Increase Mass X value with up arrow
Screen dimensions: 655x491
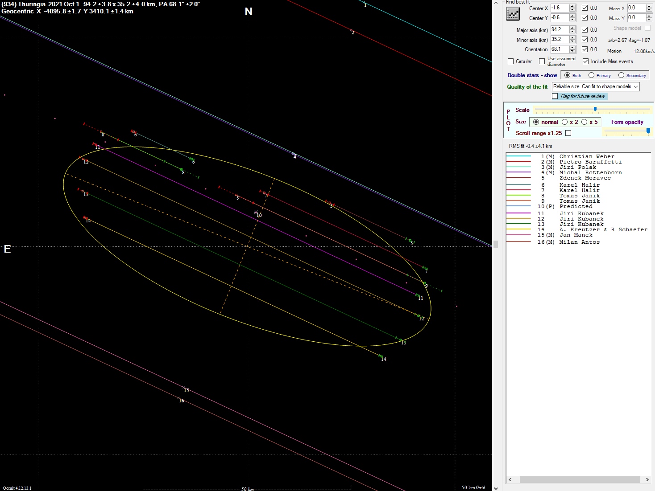(x=649, y=6)
